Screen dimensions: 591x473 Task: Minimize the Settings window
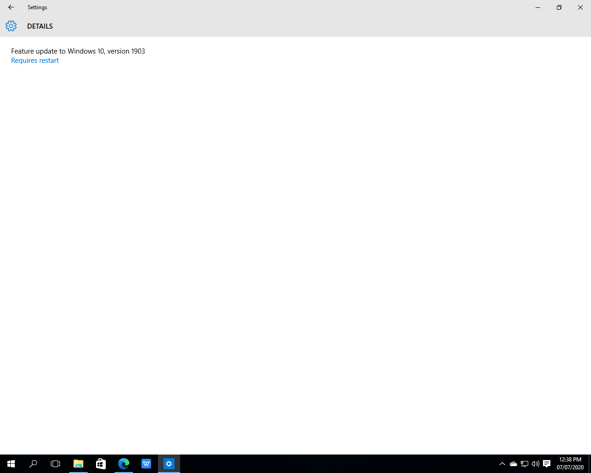click(x=538, y=7)
